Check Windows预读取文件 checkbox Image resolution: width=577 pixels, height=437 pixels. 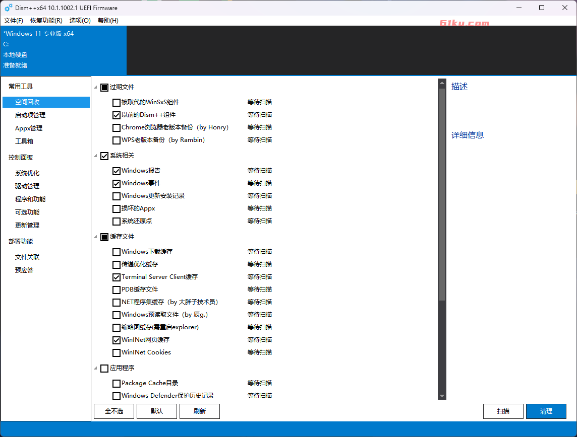click(117, 315)
